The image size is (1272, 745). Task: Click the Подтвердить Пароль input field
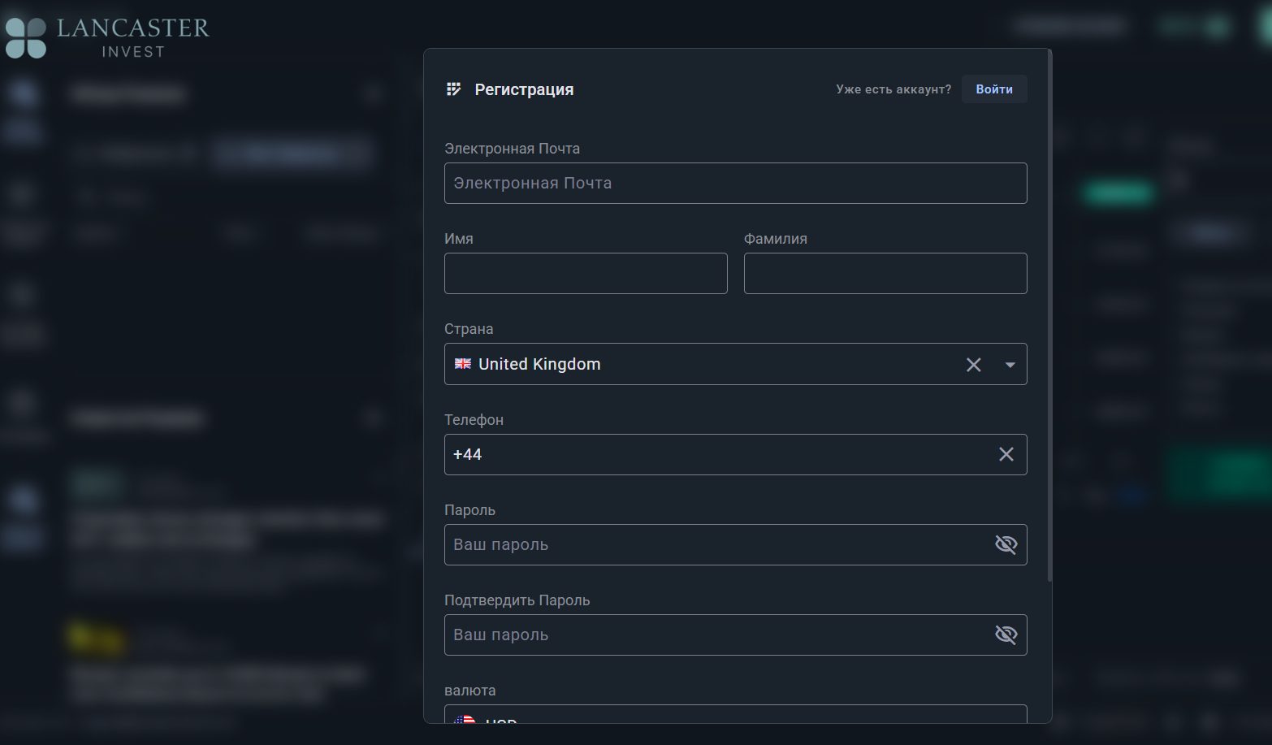pyautogui.click(x=715, y=635)
